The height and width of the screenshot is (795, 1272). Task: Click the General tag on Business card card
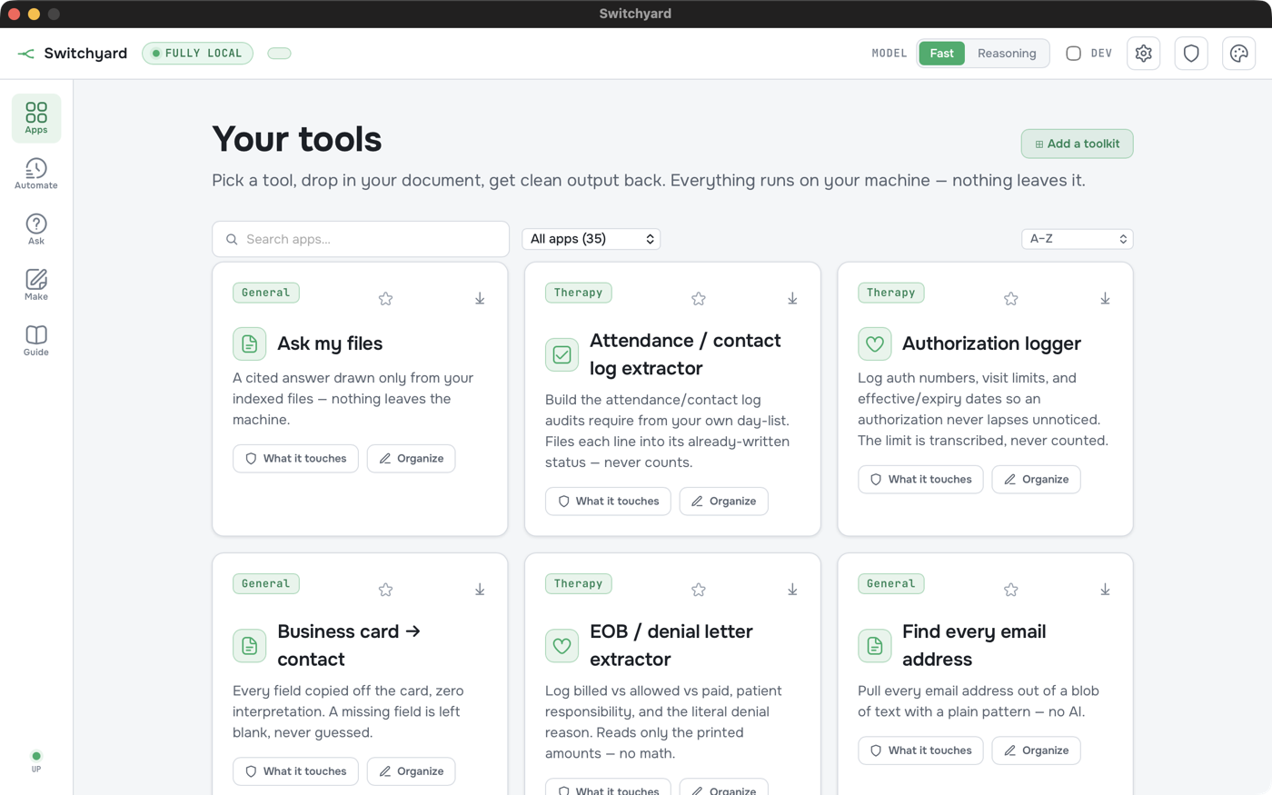(x=266, y=583)
